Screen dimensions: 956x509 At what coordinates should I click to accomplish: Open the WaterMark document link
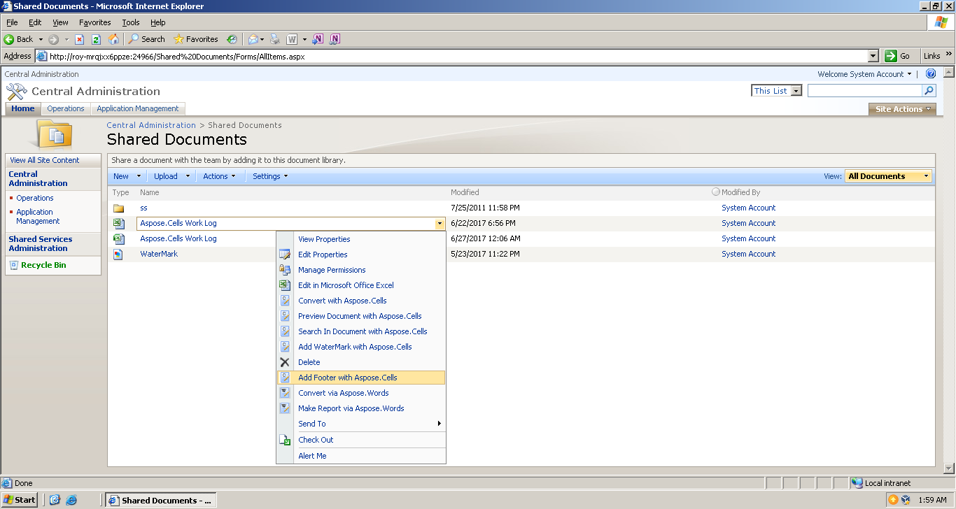159,254
